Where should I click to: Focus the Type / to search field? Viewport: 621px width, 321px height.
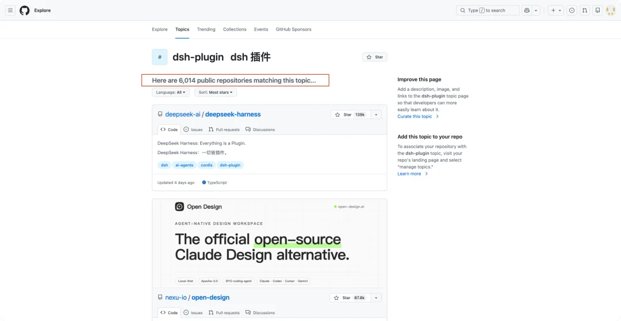click(488, 10)
